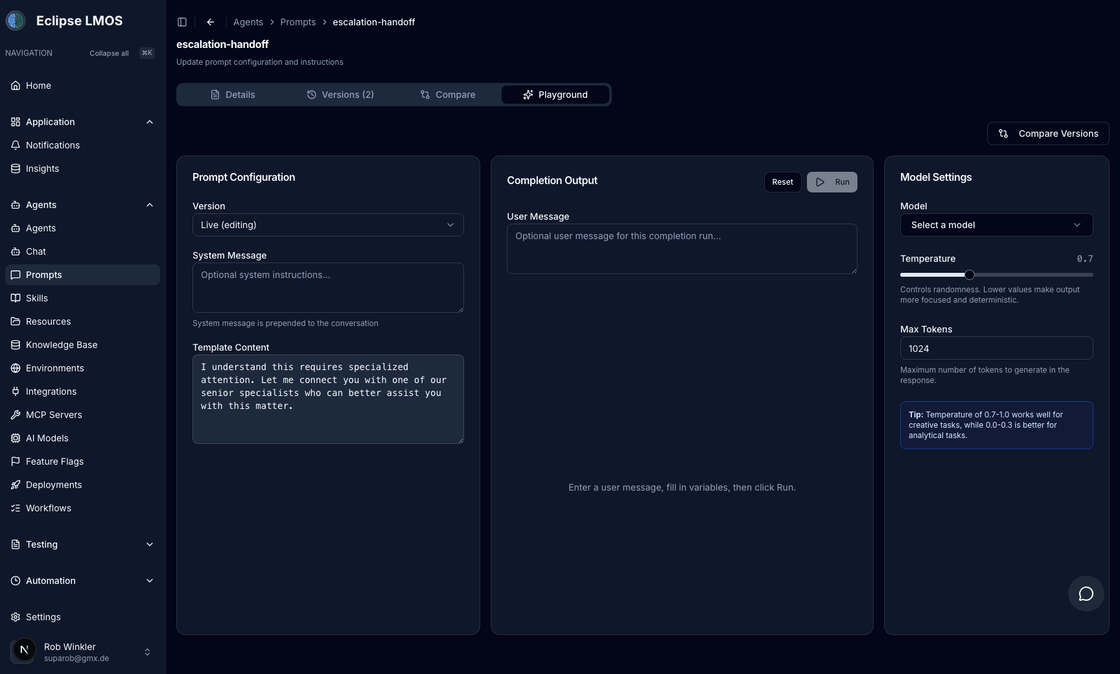Collapse the Agents section chevron
1120x674 pixels.
150,205
